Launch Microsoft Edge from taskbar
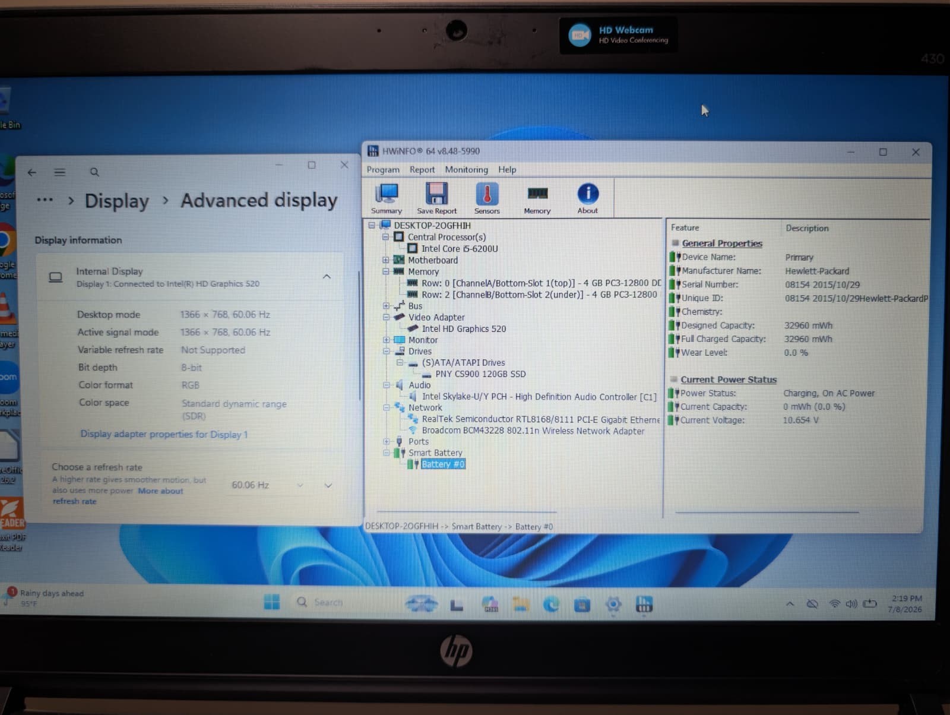The width and height of the screenshot is (950, 715). pyautogui.click(x=551, y=604)
